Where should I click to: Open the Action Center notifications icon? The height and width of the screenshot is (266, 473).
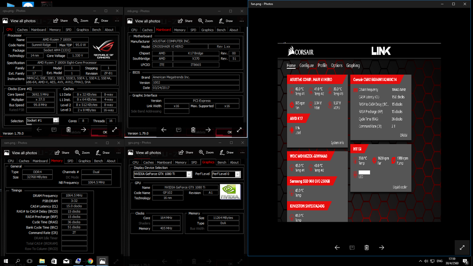tap(466, 261)
